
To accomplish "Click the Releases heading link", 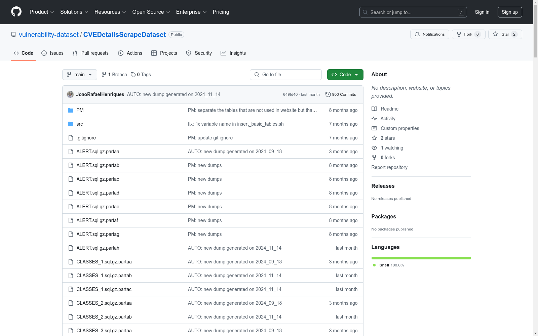I will coord(383,186).
